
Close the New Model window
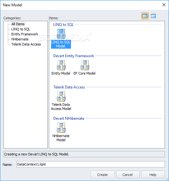[164, 5]
